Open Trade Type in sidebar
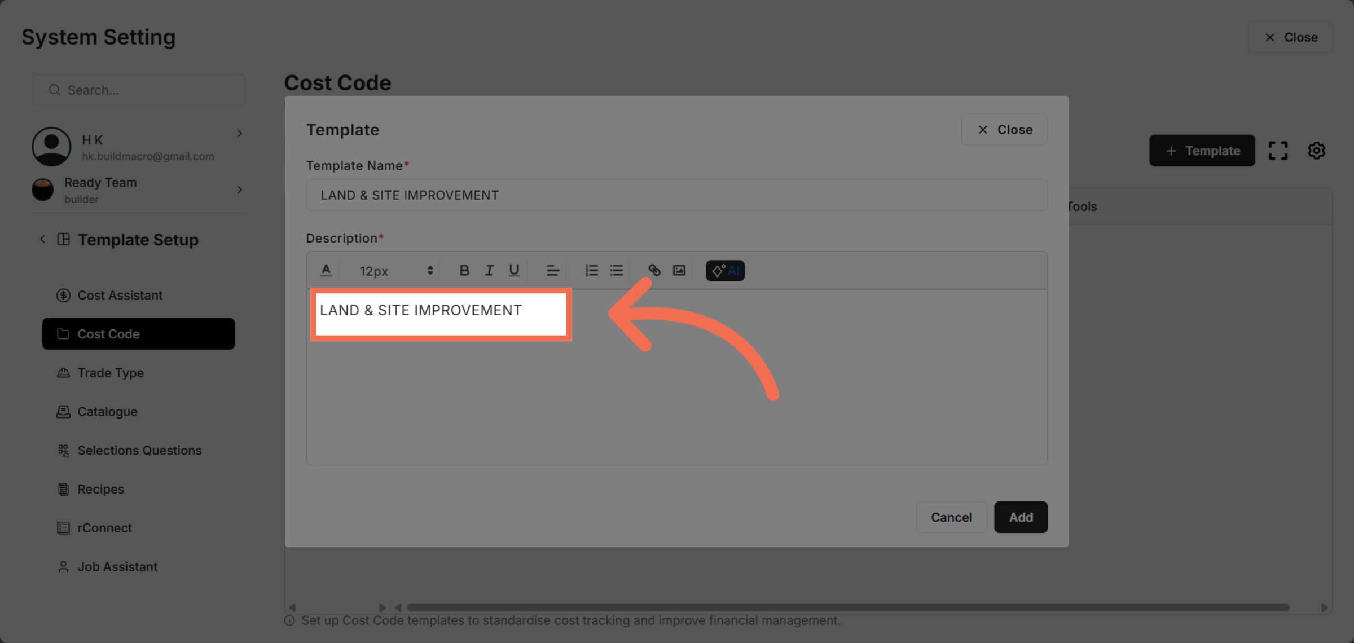Image resolution: width=1354 pixels, height=643 pixels. 111,373
